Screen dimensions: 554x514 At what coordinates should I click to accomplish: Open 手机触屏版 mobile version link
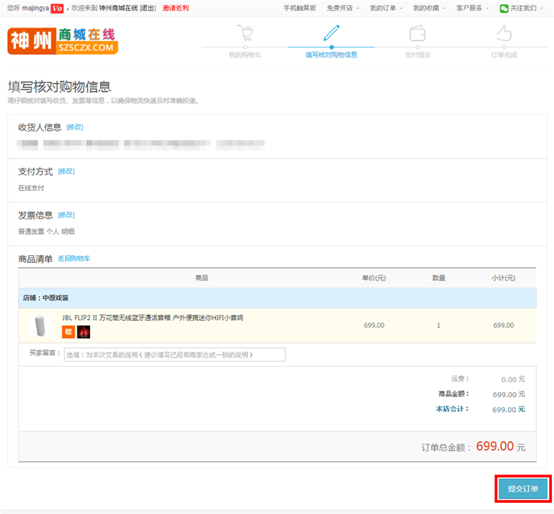(300, 8)
